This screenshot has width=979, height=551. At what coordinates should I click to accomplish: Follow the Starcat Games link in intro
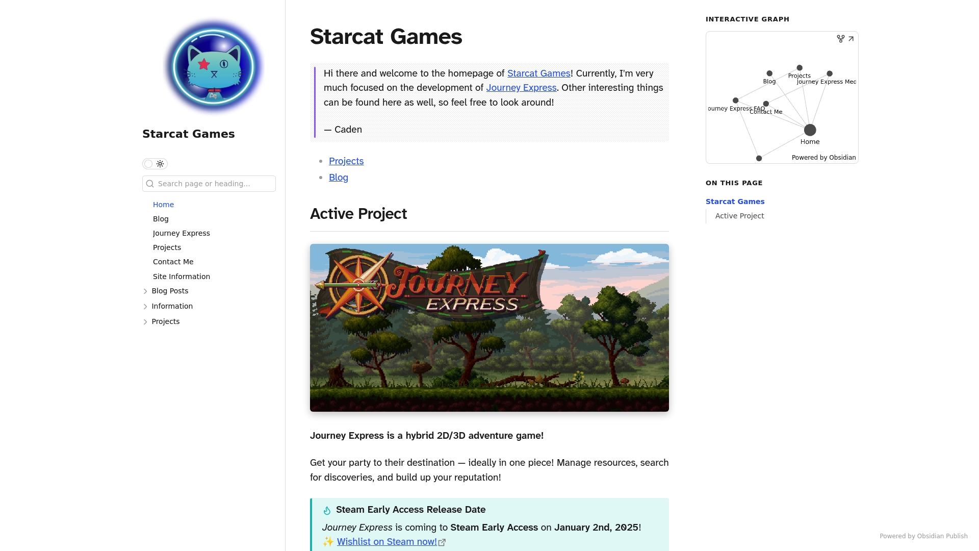(538, 73)
